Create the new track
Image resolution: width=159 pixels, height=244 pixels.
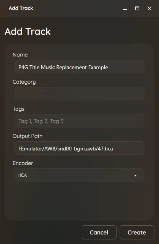point(137,232)
